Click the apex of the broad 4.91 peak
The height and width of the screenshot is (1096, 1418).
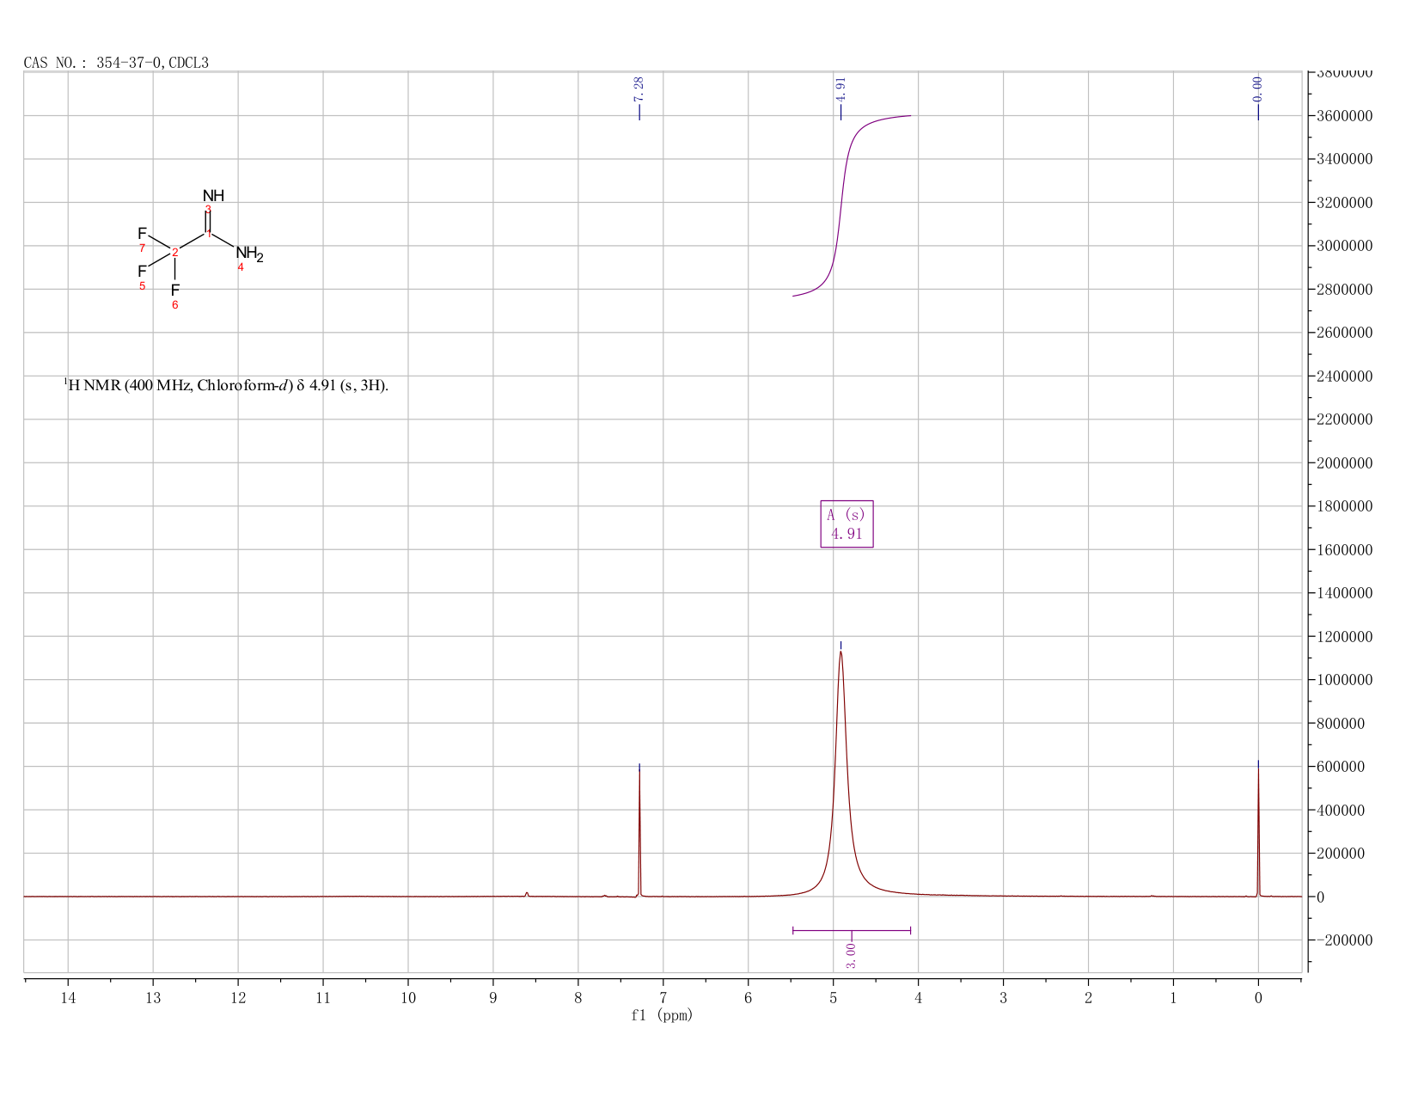[840, 652]
